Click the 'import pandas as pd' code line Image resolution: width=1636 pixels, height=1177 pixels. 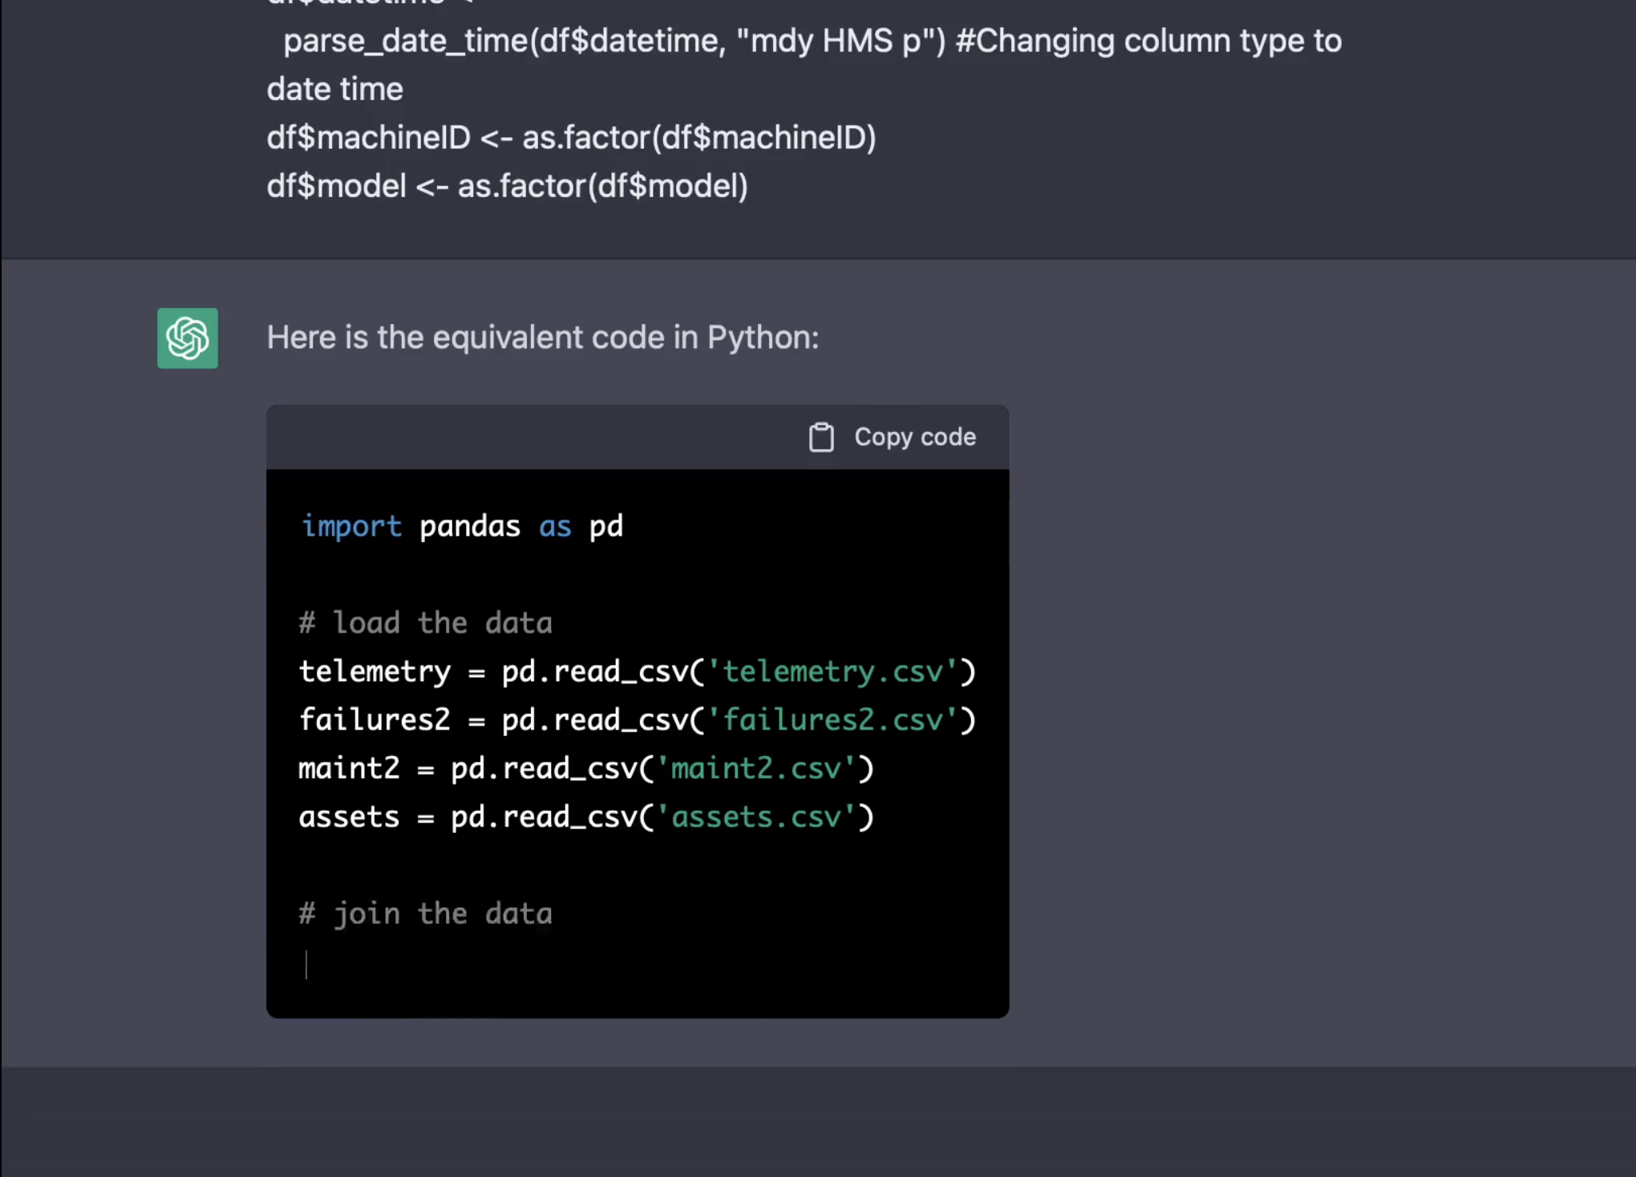[461, 526]
